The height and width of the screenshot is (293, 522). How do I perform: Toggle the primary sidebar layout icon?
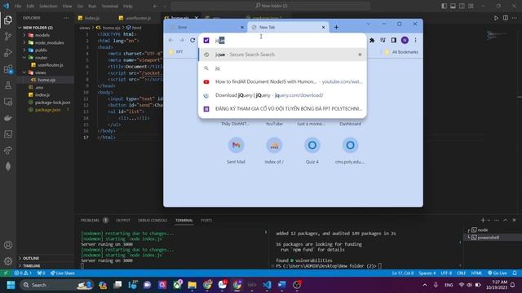444,6
